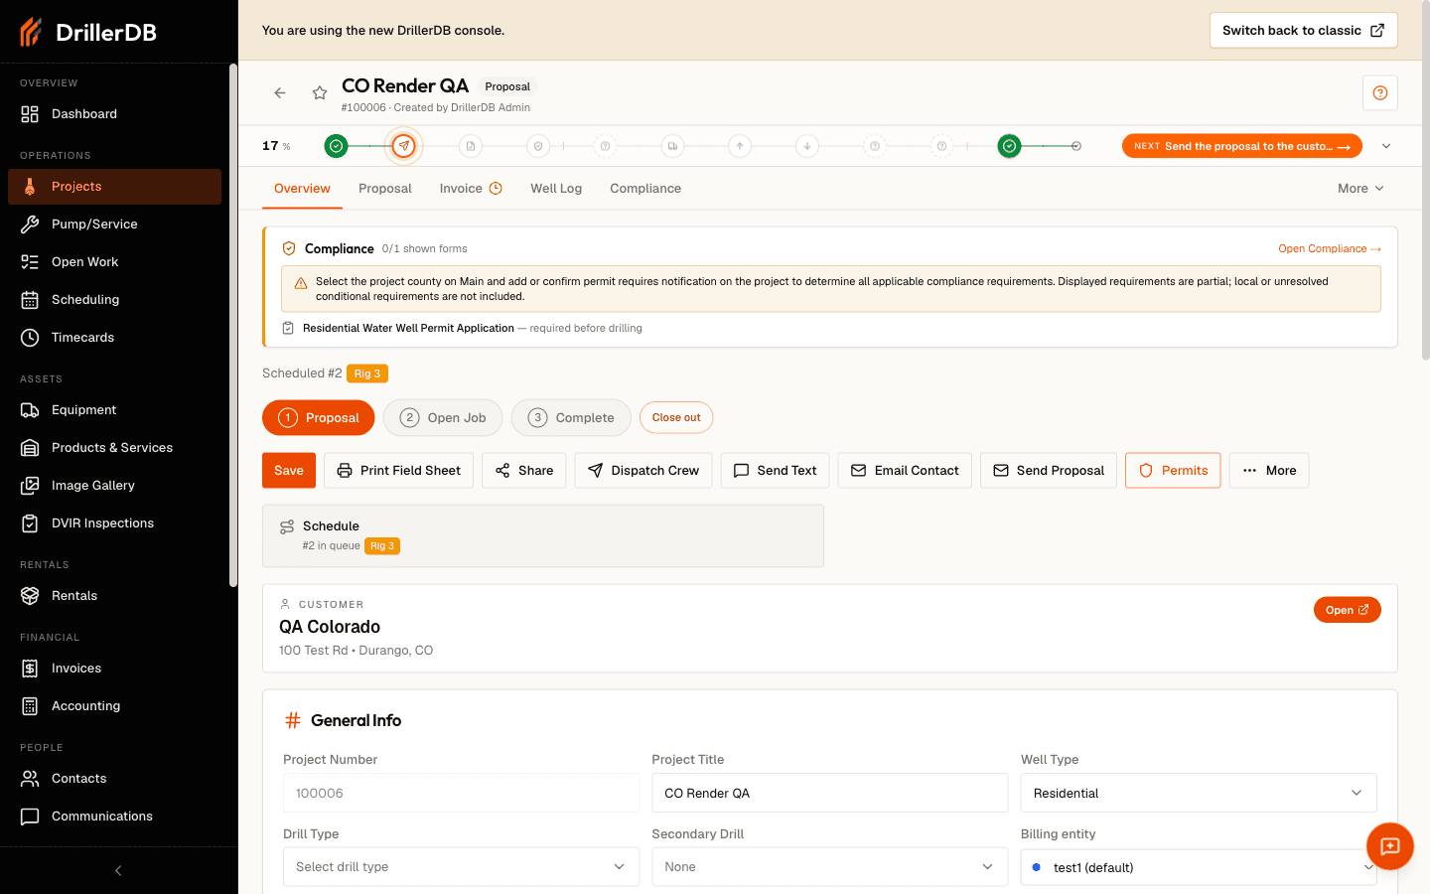
Task: Open the Communications page
Action: [x=114, y=817]
